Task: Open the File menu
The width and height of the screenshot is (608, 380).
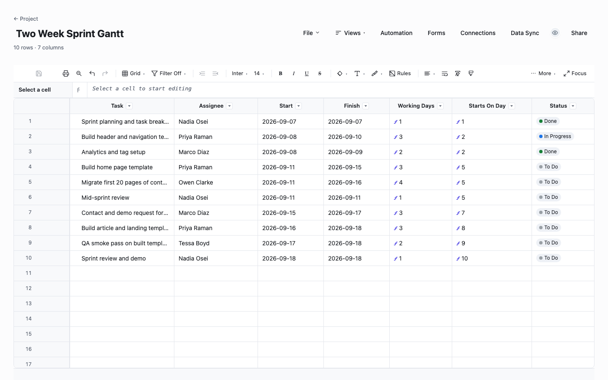Action: 311,33
